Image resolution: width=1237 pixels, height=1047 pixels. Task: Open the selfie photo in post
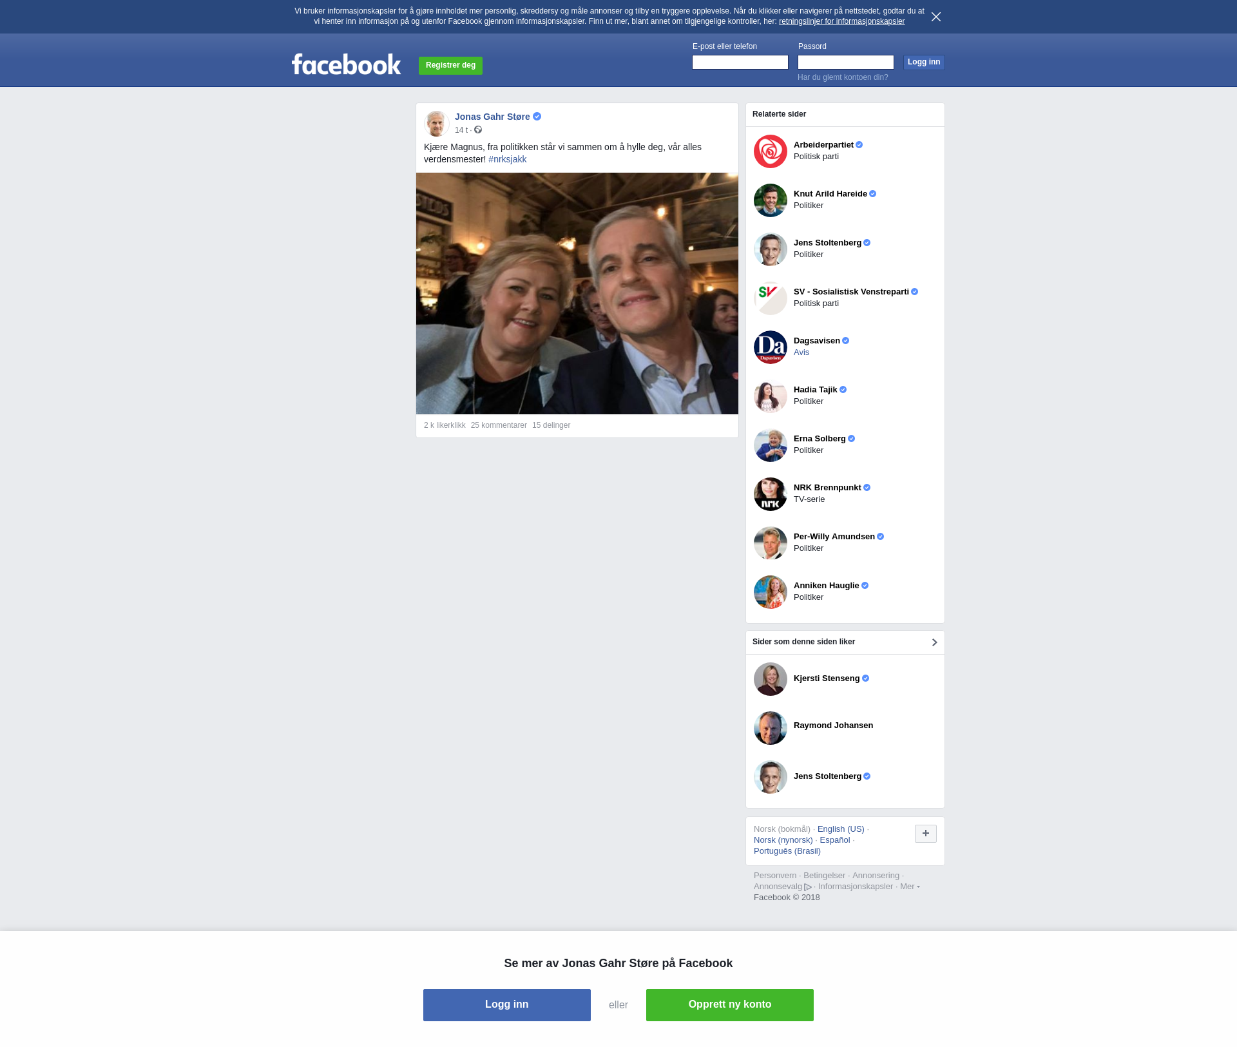pyautogui.click(x=577, y=293)
